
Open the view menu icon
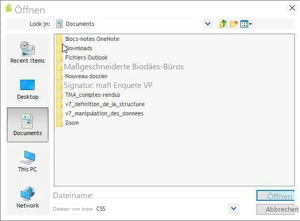coord(246,24)
